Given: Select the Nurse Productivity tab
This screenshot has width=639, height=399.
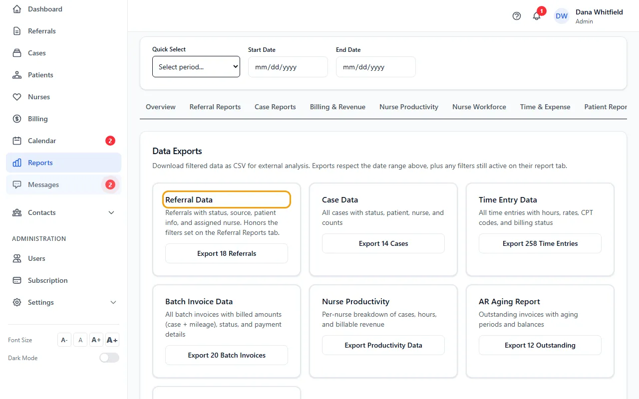Looking at the screenshot, I should 409,107.
